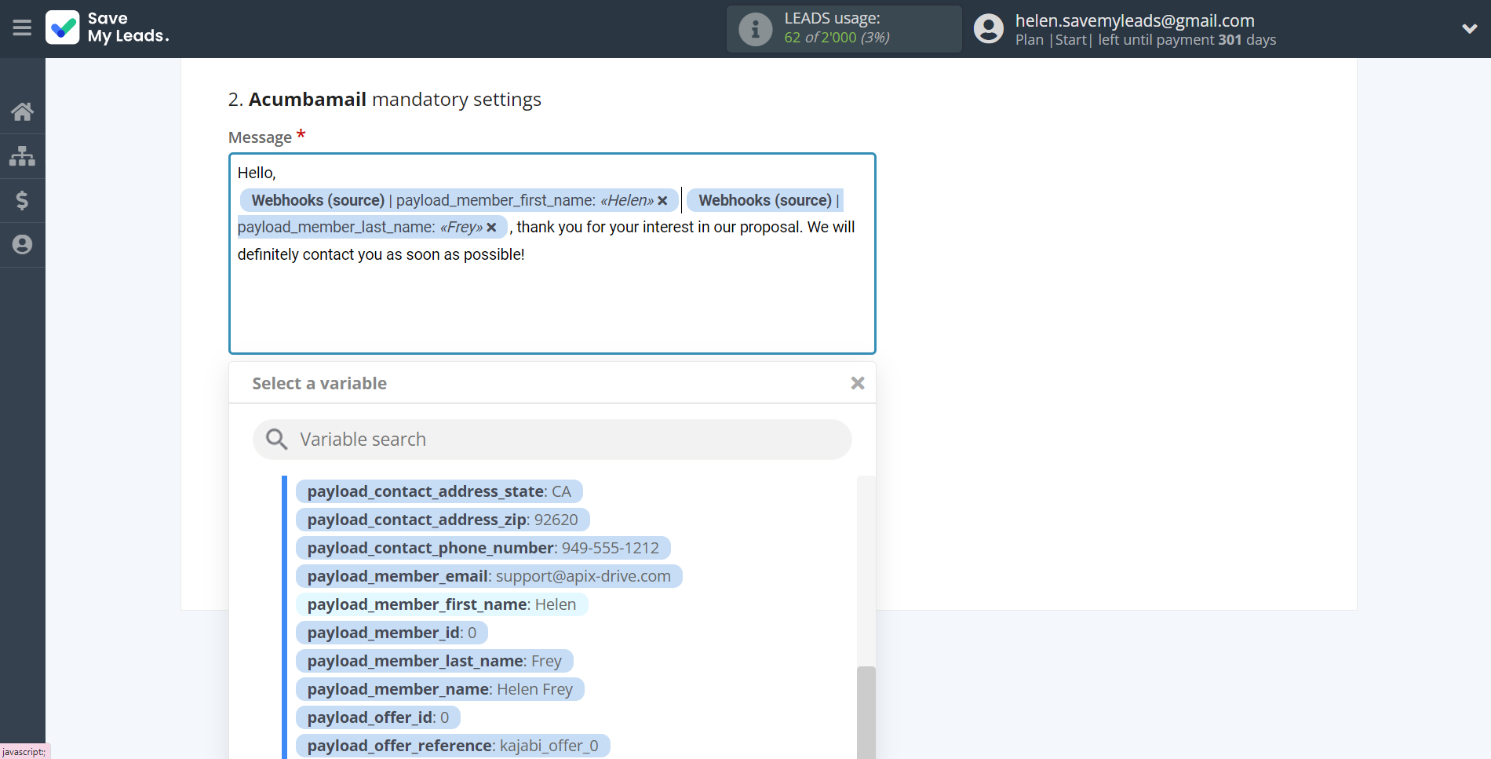The width and height of the screenshot is (1491, 759).
Task: Click the variable list scrollbar thumb
Action: pyautogui.click(x=866, y=712)
